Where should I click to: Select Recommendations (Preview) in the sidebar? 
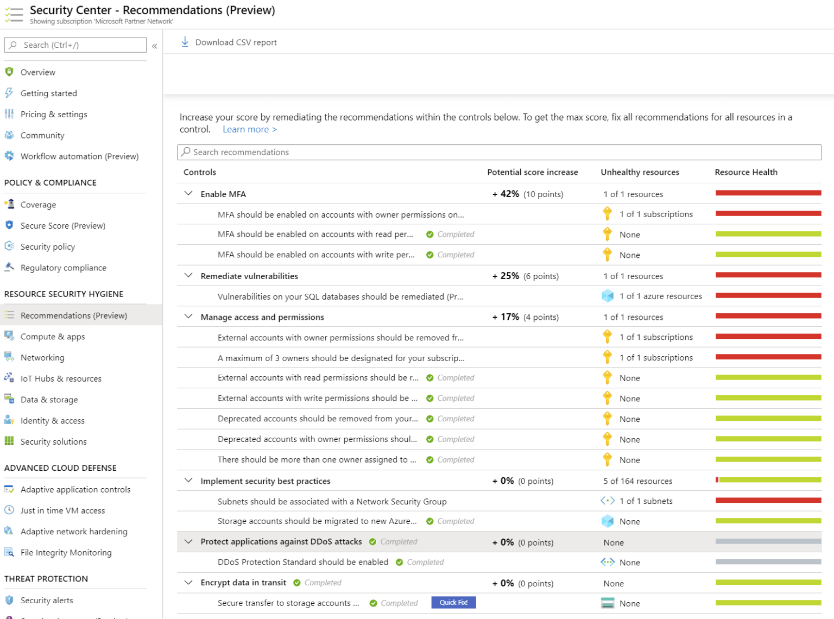click(x=73, y=315)
